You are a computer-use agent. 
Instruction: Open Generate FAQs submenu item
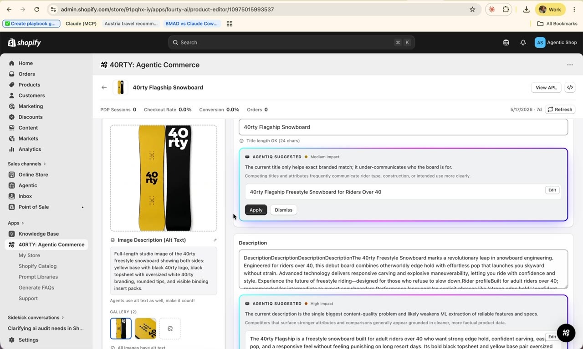pos(36,288)
